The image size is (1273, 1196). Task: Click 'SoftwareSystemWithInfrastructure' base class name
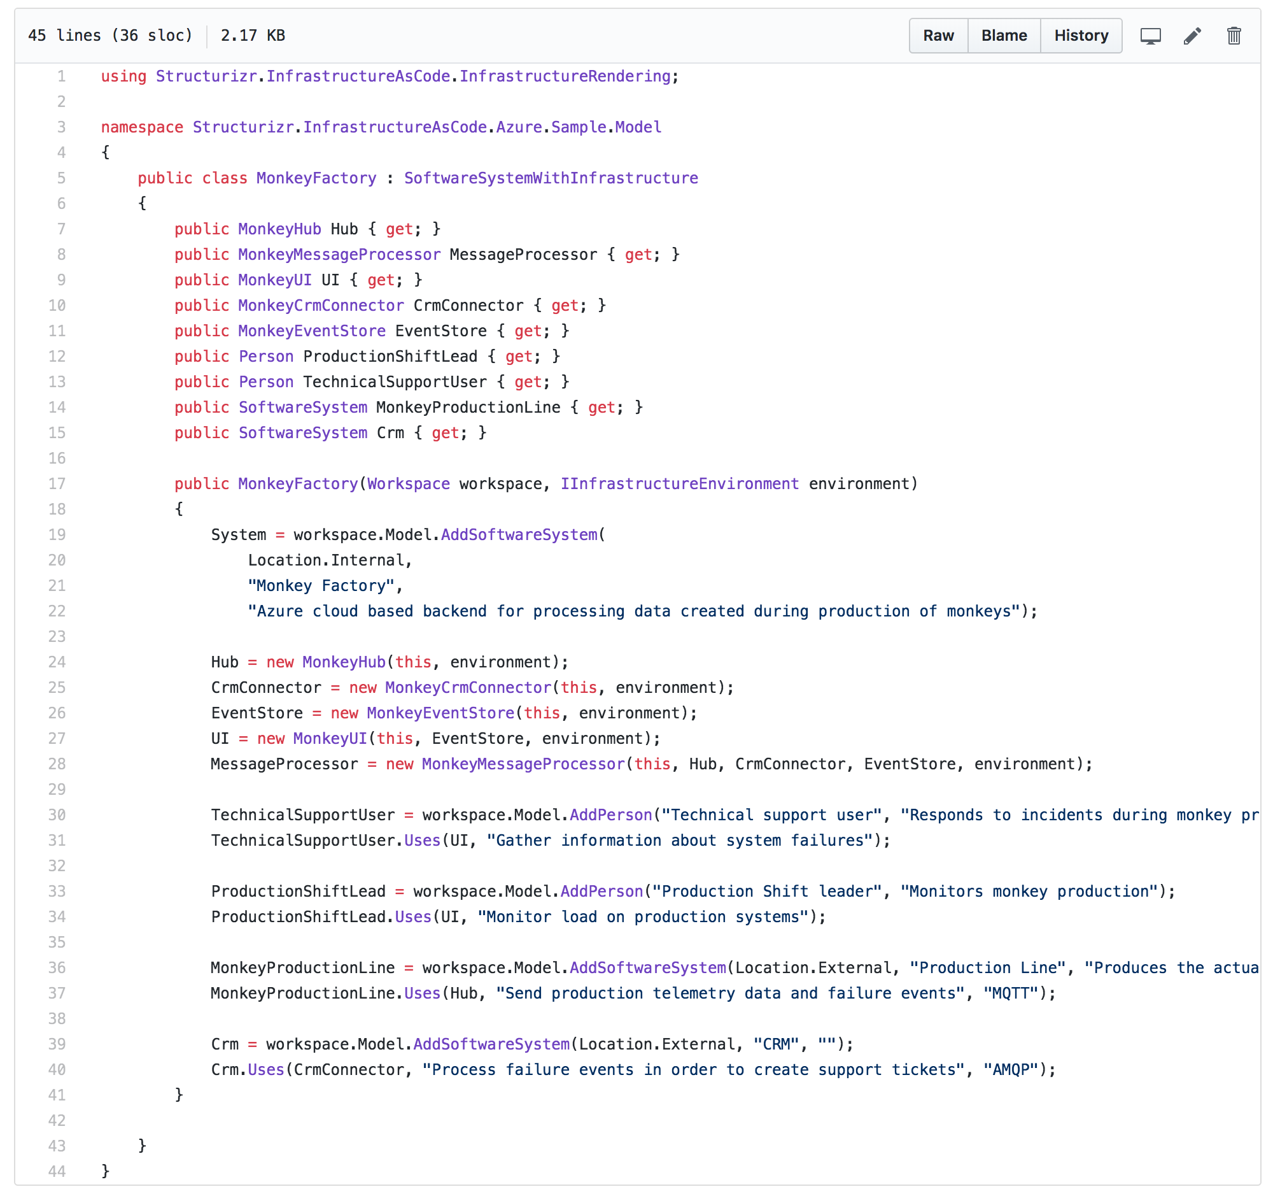click(x=551, y=178)
